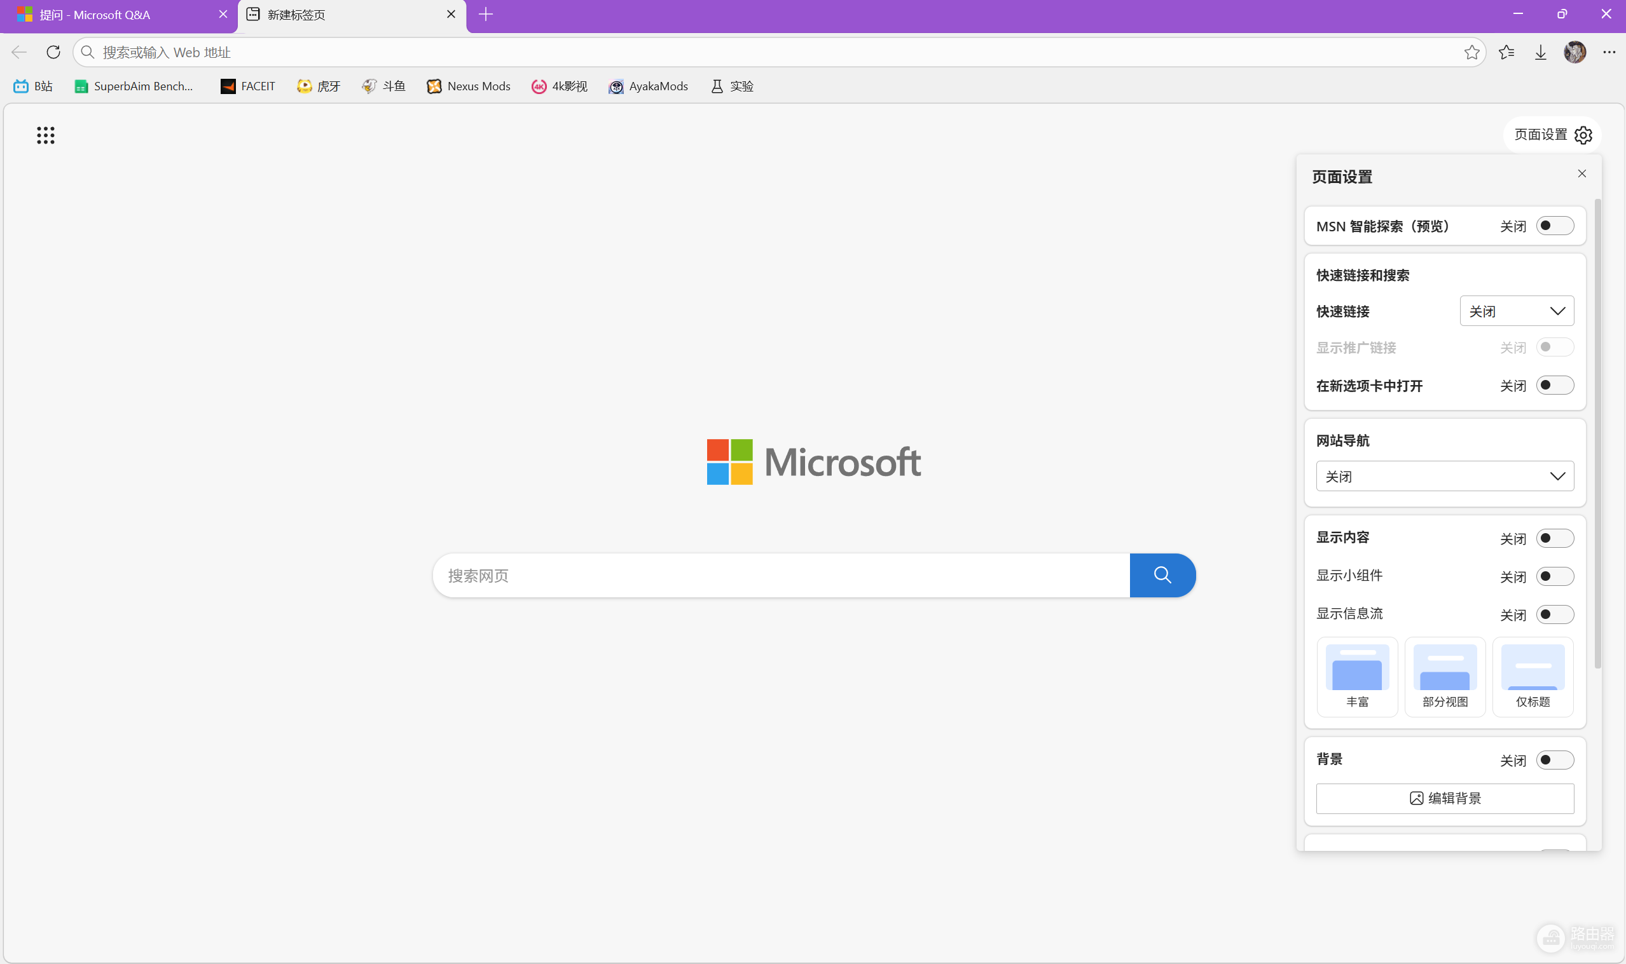Open the 斗鱼 bookmark

click(383, 86)
